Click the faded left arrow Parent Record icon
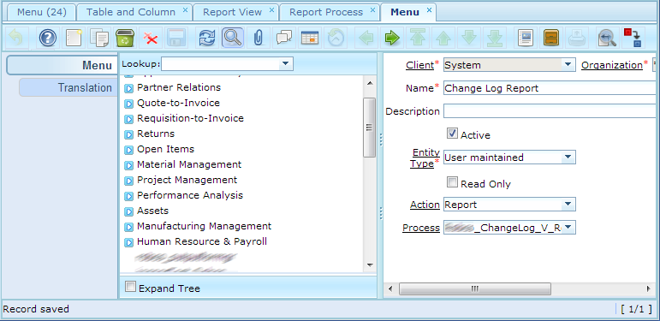Screen dimensions: 660x321 click(366, 39)
